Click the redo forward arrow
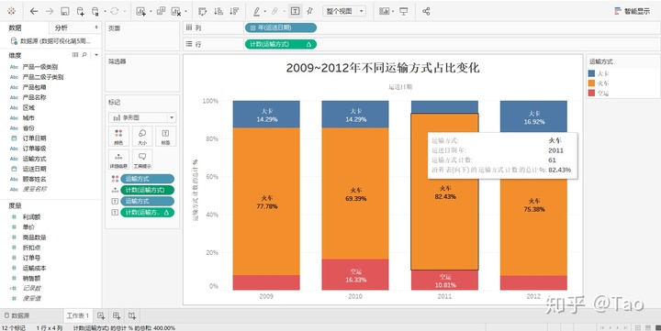The width and height of the screenshot is (661, 331). pos(50,11)
